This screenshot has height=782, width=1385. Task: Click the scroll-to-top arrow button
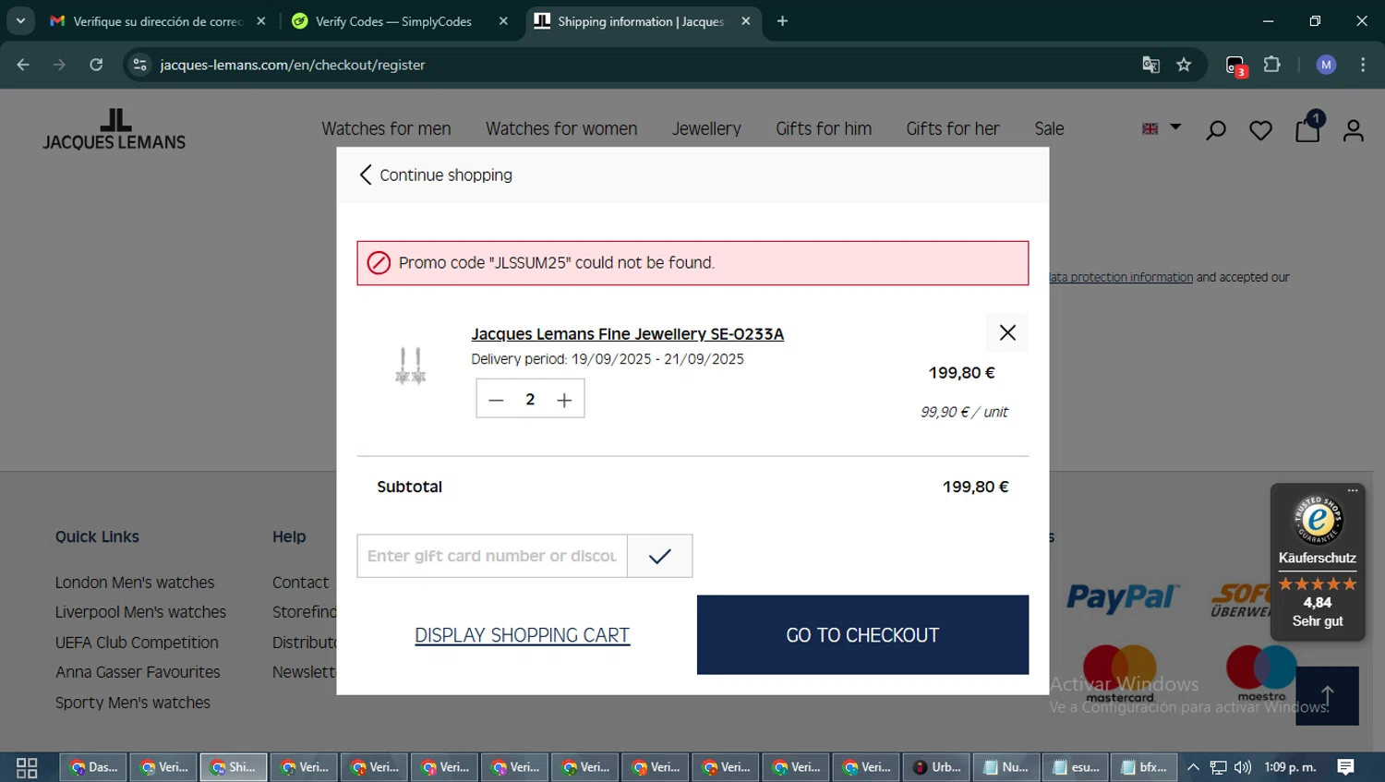[x=1327, y=696]
